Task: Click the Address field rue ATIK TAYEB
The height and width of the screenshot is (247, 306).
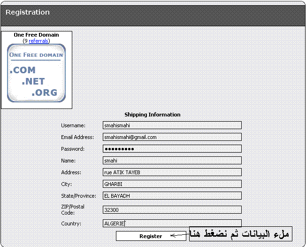Action: pos(172,172)
